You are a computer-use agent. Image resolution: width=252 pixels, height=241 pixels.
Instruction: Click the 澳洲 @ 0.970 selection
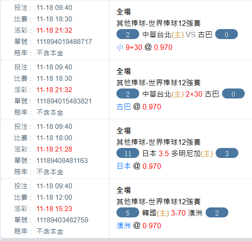click(139, 226)
